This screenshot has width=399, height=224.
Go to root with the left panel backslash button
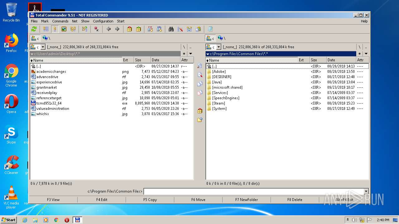click(x=184, y=47)
